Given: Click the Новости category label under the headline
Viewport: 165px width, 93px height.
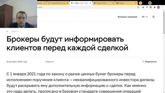Looking at the screenshot, I should 50,62.
